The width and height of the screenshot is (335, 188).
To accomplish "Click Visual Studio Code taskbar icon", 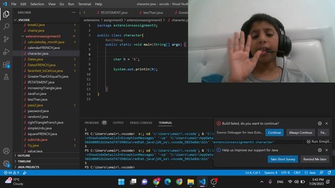I will pos(202,182).
